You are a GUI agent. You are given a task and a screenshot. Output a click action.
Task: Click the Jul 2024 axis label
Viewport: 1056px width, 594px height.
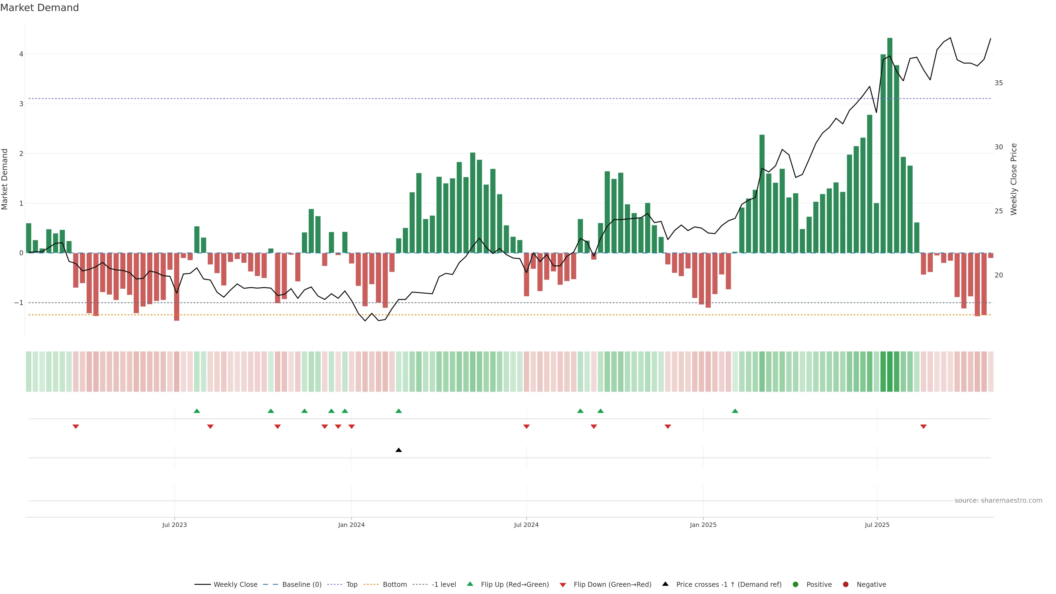pyautogui.click(x=526, y=525)
